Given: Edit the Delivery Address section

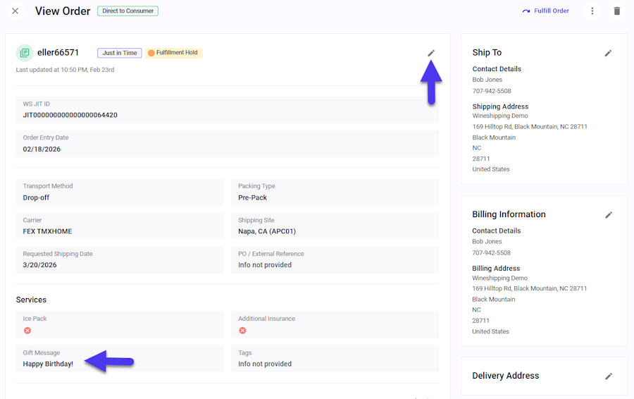Looking at the screenshot, I should pyautogui.click(x=609, y=376).
